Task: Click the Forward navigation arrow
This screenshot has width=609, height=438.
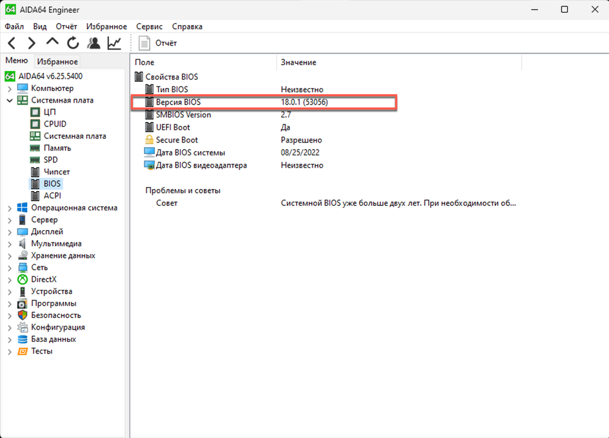Action: point(32,43)
